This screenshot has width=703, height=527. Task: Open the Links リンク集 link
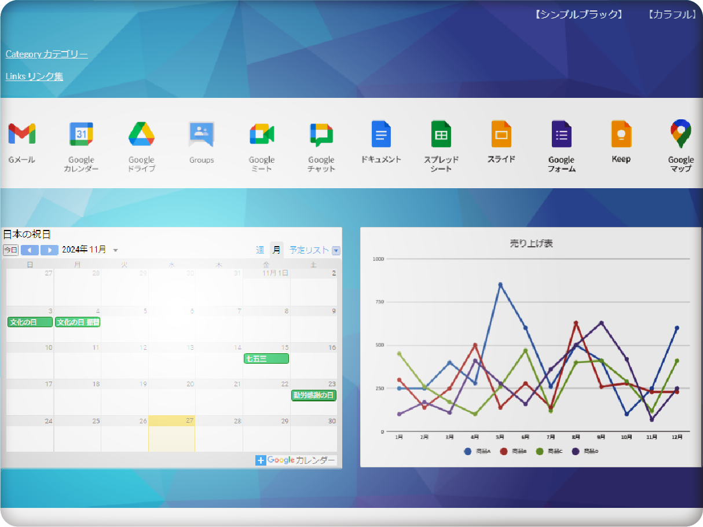[x=34, y=76]
